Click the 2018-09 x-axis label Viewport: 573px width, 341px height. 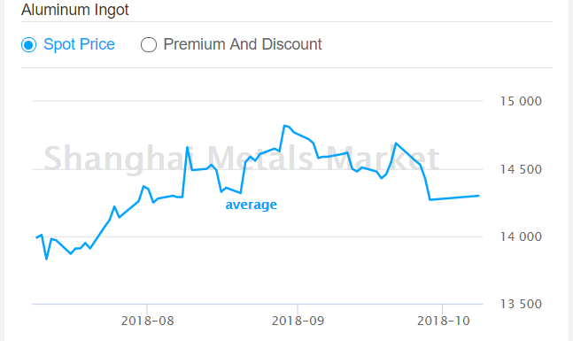(x=298, y=321)
